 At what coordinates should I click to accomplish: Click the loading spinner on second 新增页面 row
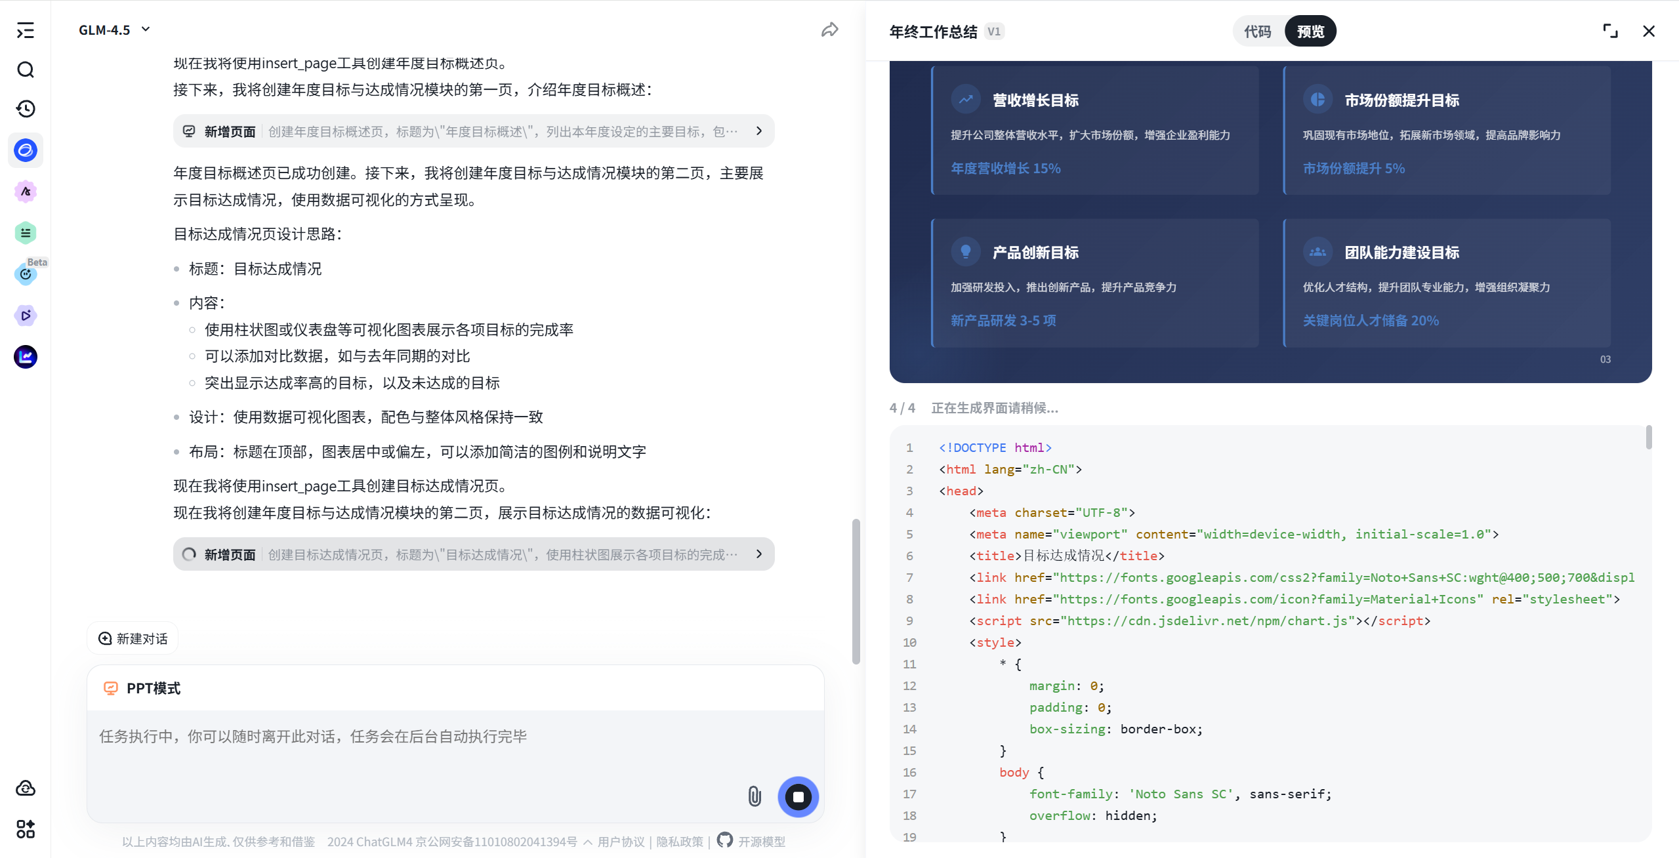189,554
